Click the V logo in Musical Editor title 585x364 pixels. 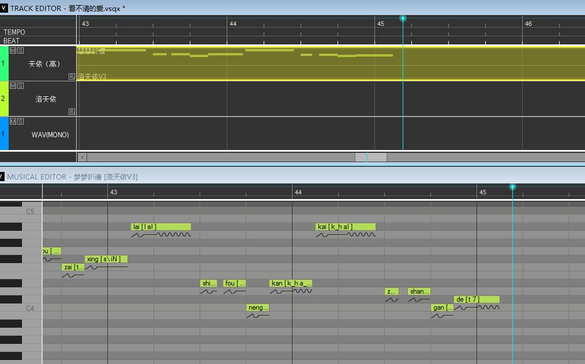click(2, 177)
